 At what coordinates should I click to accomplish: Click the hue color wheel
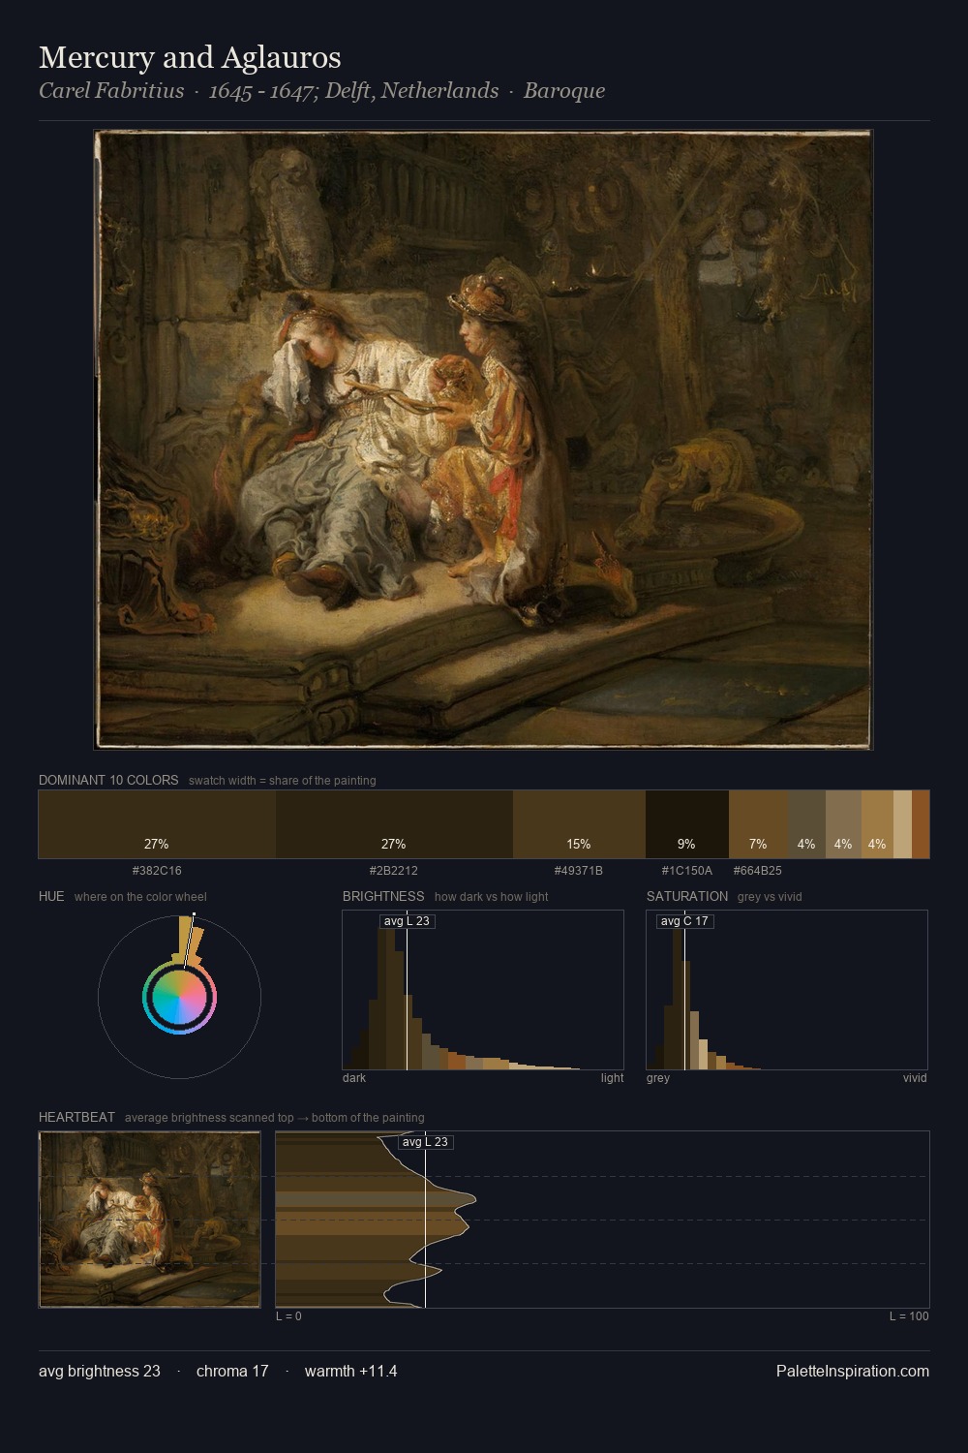click(x=179, y=997)
